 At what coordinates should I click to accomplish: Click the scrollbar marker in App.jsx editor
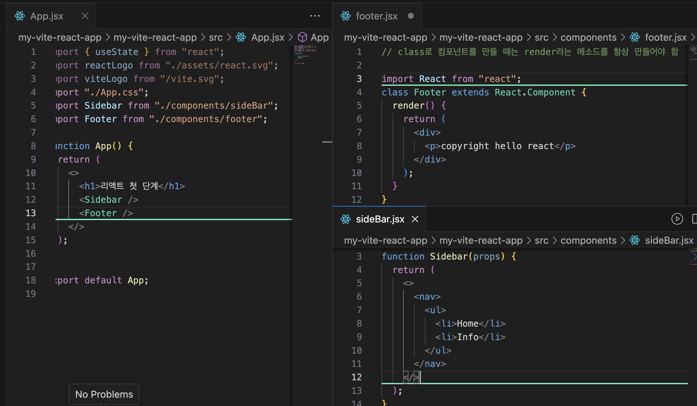pos(327,142)
